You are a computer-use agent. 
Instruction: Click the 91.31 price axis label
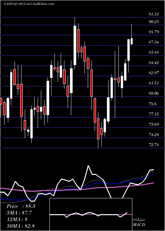(154, 14)
